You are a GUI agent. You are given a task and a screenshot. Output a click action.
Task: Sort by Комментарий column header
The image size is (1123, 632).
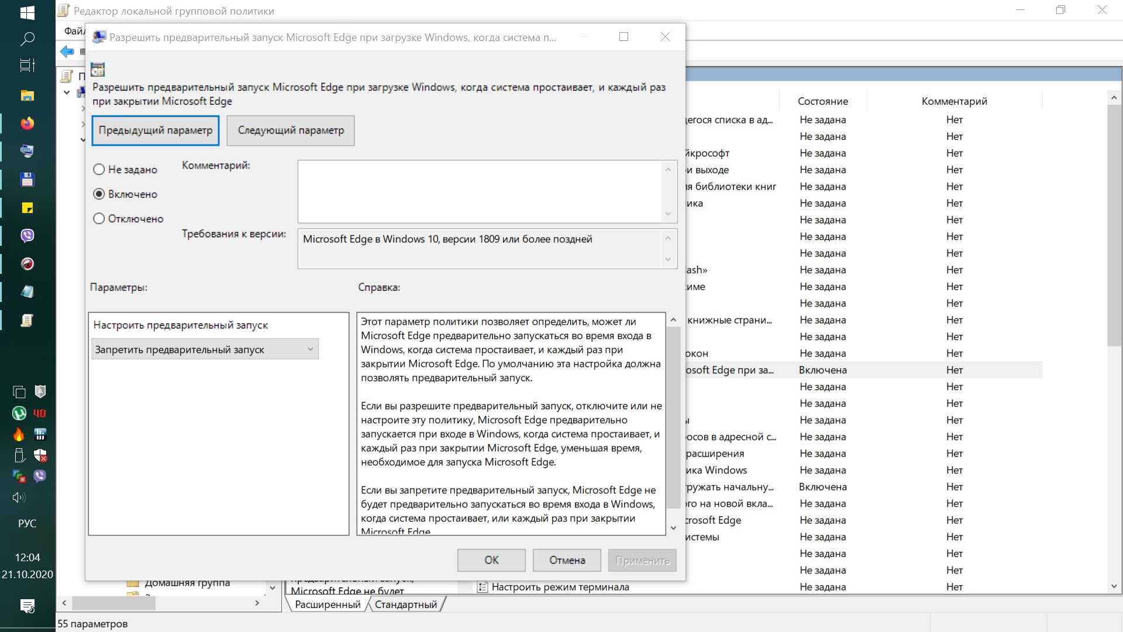954,101
